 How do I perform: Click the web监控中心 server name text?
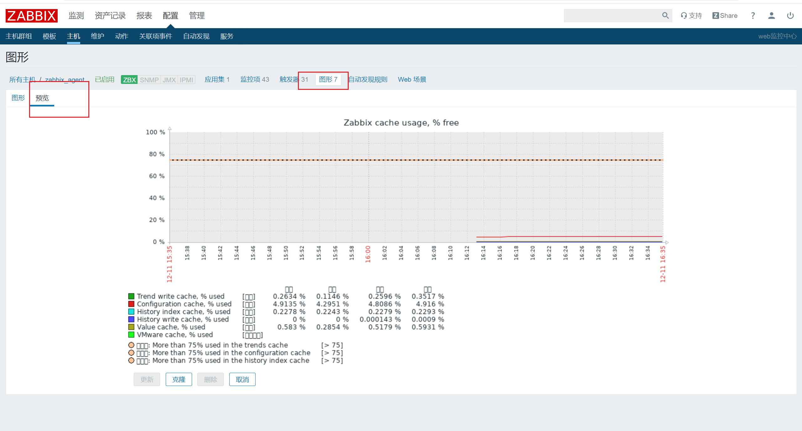(777, 36)
